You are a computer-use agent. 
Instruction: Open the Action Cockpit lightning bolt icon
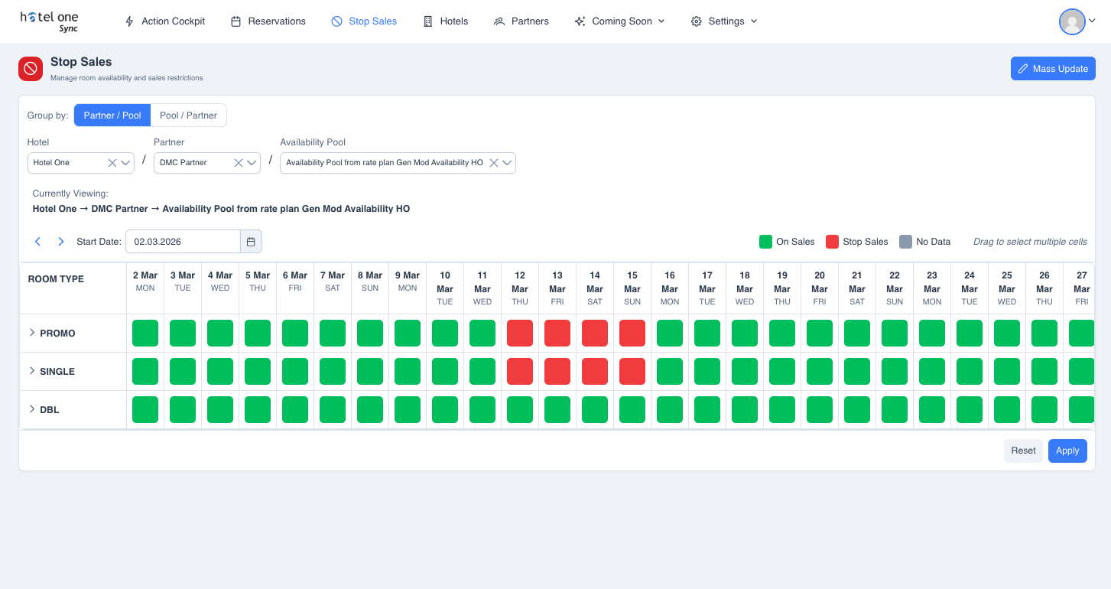pyautogui.click(x=128, y=21)
